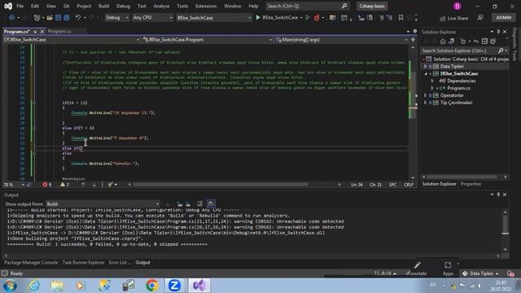Click Solution Explorer Home icon
The width and height of the screenshot is (521, 293).
click(x=443, y=42)
